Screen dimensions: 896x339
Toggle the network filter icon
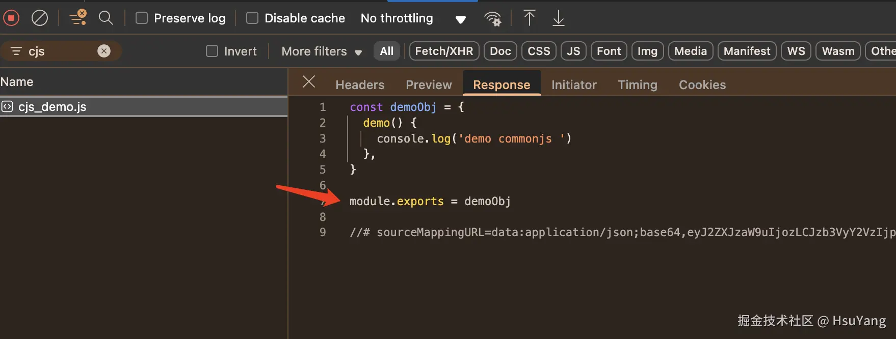click(x=77, y=18)
